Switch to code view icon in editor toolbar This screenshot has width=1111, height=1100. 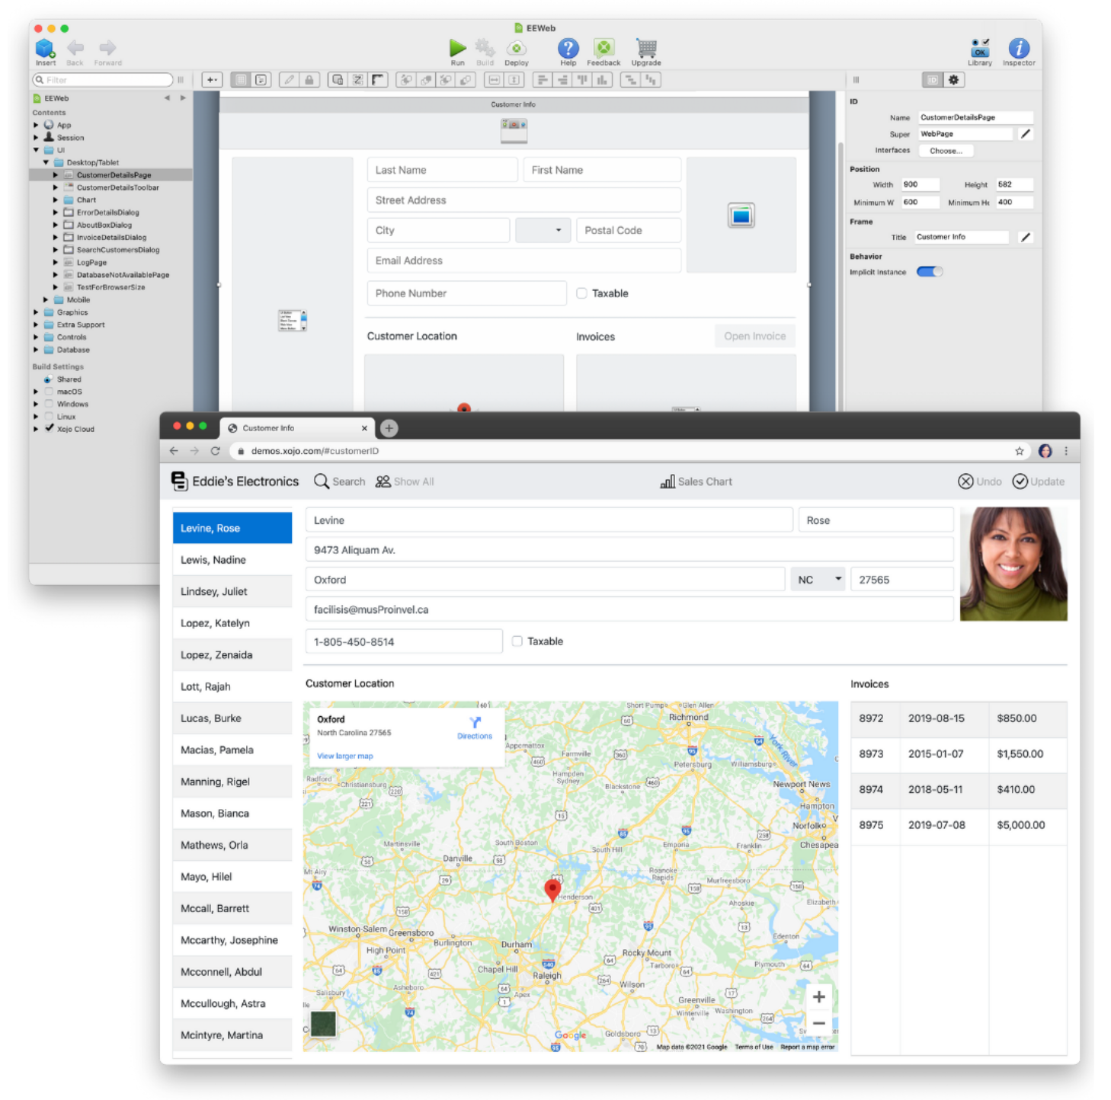pyautogui.click(x=261, y=80)
